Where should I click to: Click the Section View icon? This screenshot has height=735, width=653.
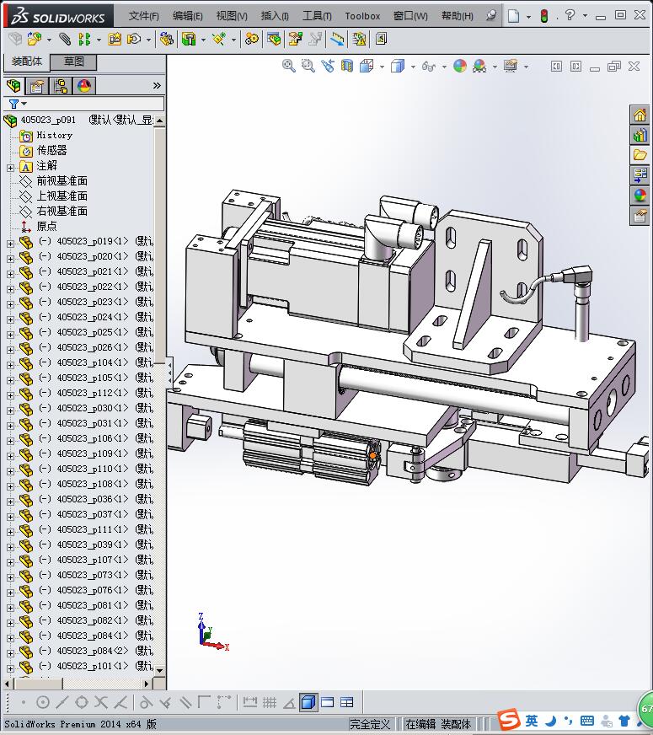click(346, 66)
